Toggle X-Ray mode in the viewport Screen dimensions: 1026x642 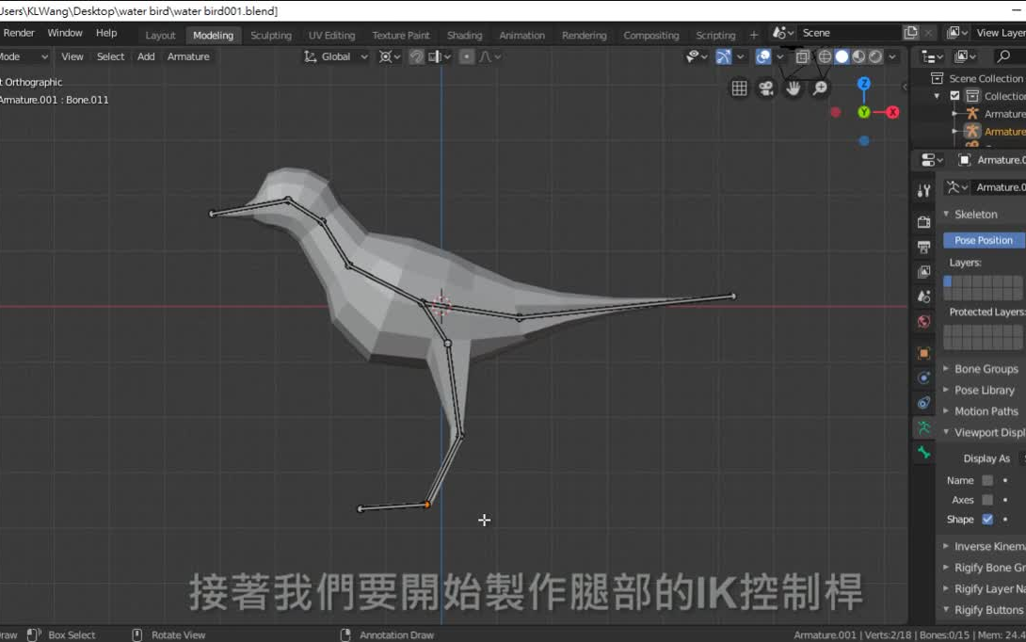point(803,56)
